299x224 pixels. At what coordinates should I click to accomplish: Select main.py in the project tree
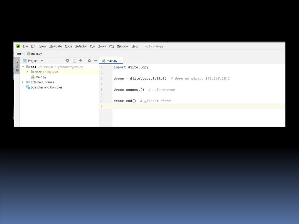point(41,77)
